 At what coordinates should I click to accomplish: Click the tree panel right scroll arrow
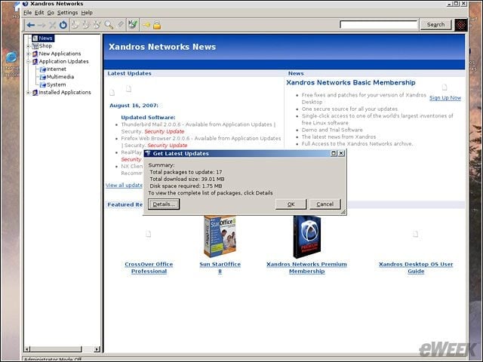pyautogui.click(x=97, y=349)
